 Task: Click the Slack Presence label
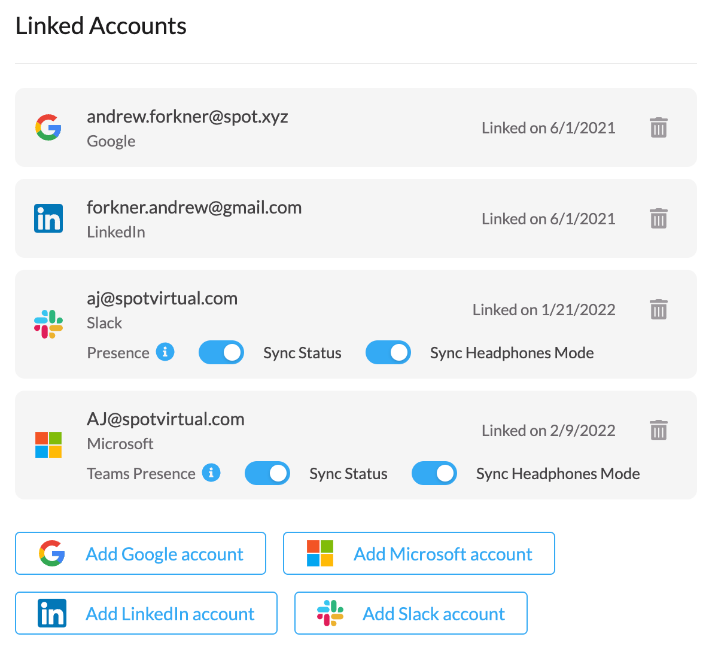(x=118, y=353)
